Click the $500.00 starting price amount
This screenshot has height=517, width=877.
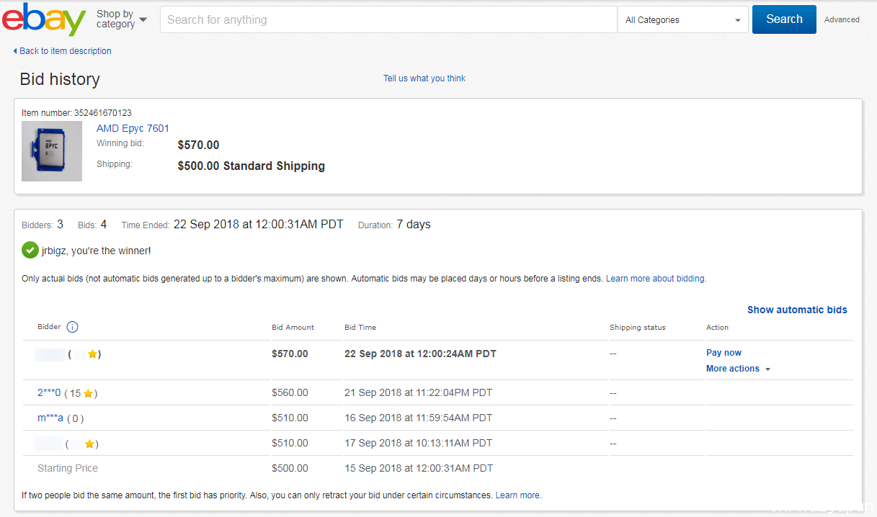[x=290, y=469]
